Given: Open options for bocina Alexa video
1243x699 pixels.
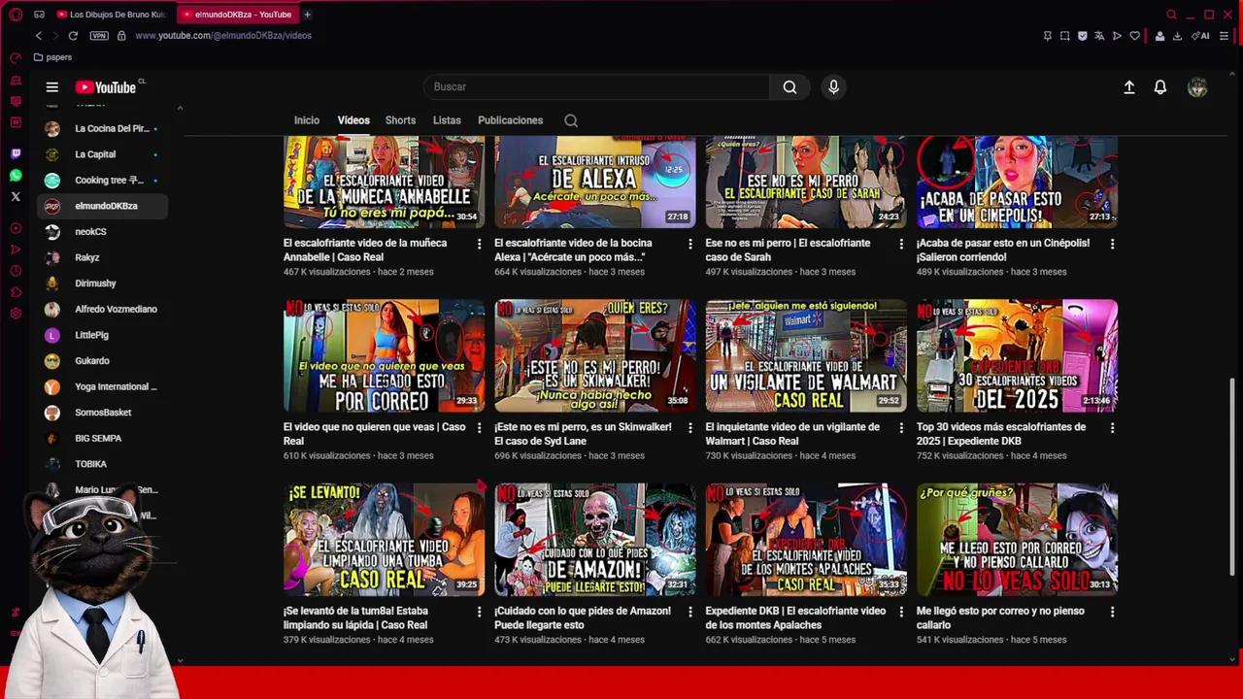Looking at the screenshot, I should pos(690,244).
